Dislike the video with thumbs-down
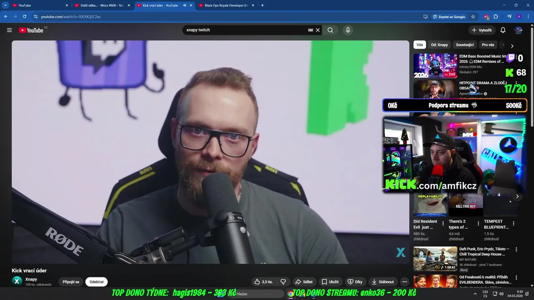 [x=283, y=282]
